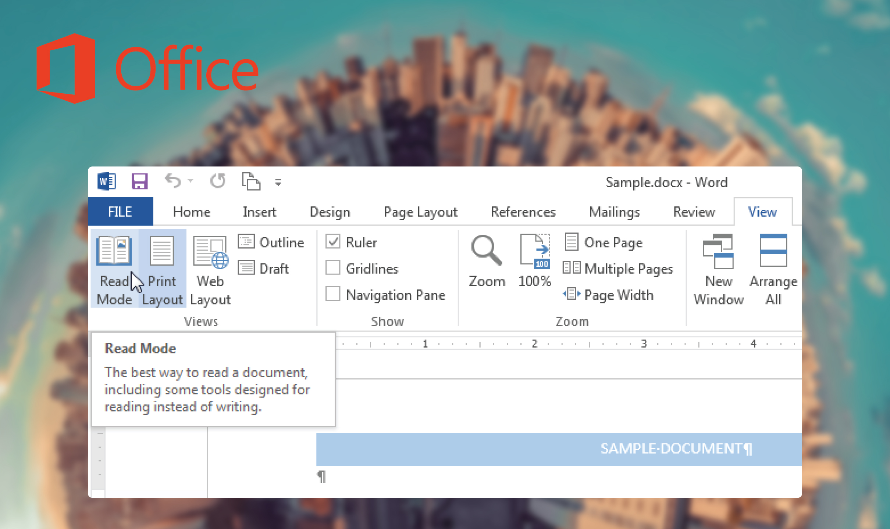Open Customize Quick Access Toolbar dropdown
890x529 pixels.
click(278, 182)
